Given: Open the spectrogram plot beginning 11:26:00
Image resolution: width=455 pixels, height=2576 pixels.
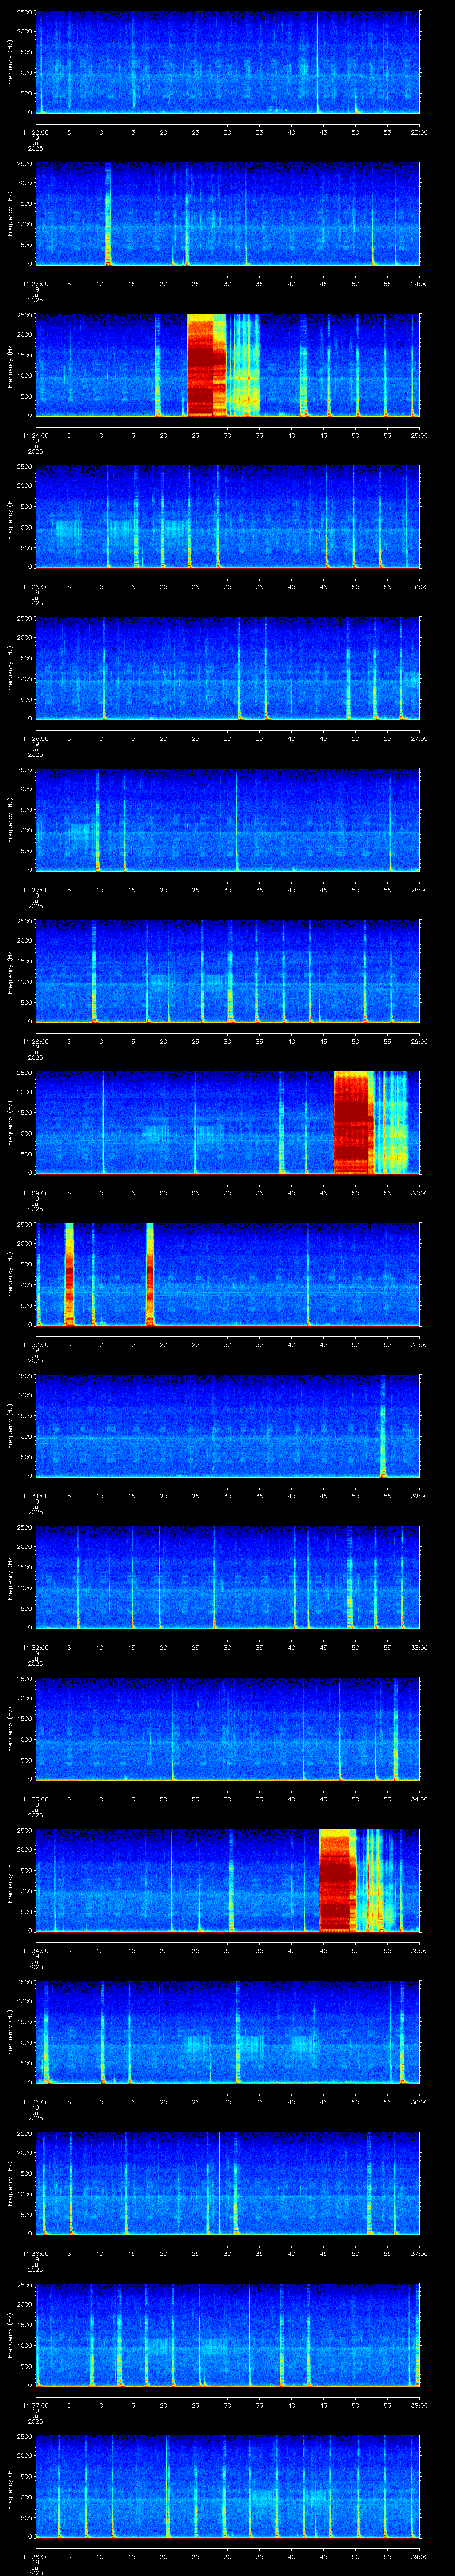Looking at the screenshot, I should 227,669.
